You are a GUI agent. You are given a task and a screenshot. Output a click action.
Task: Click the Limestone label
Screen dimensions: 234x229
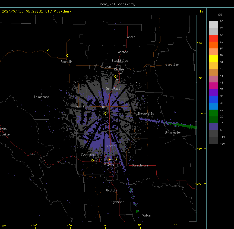point(42,97)
